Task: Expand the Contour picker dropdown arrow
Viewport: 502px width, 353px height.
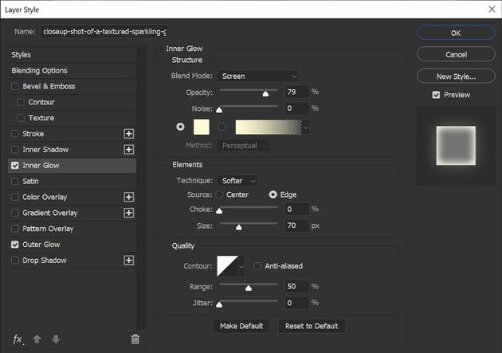Action: click(x=241, y=266)
